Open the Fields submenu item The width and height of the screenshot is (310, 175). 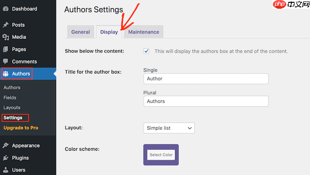pos(10,97)
